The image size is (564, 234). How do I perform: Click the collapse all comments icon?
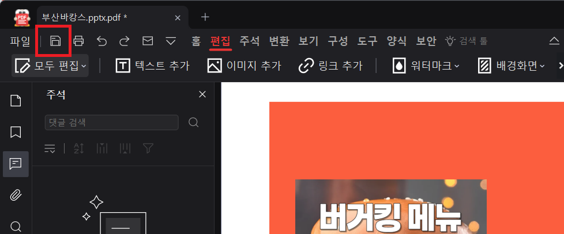click(x=125, y=148)
